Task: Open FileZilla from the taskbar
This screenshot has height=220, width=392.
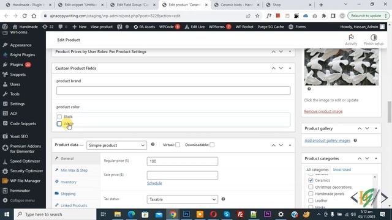Action: tap(240, 215)
